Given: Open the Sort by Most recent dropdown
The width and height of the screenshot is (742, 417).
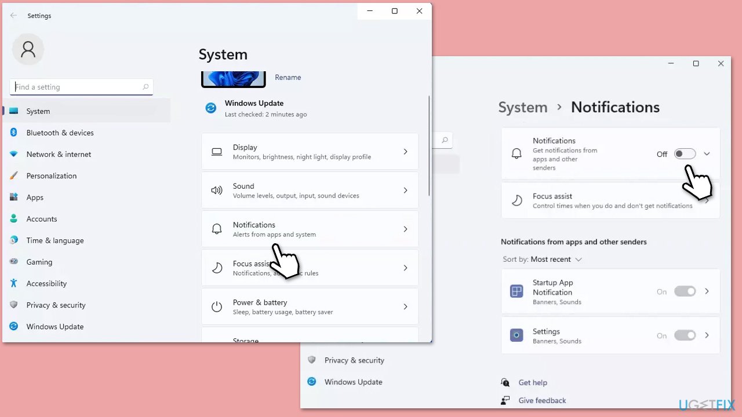Looking at the screenshot, I should click(x=556, y=259).
